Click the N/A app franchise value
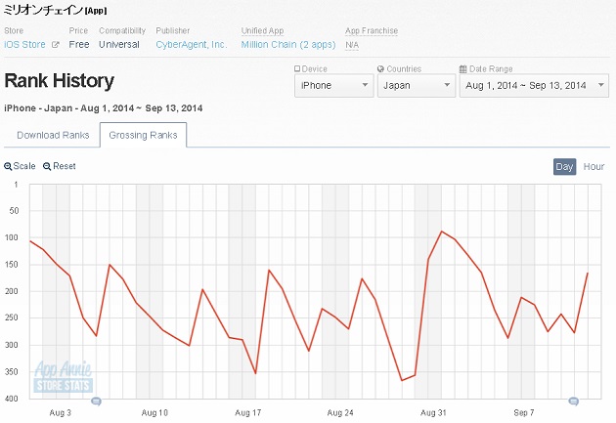Screen dimensions: 616x423 pyautogui.click(x=352, y=45)
